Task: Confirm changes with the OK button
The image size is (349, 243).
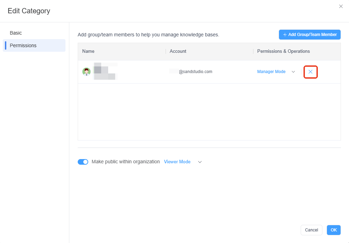Action: point(334,230)
